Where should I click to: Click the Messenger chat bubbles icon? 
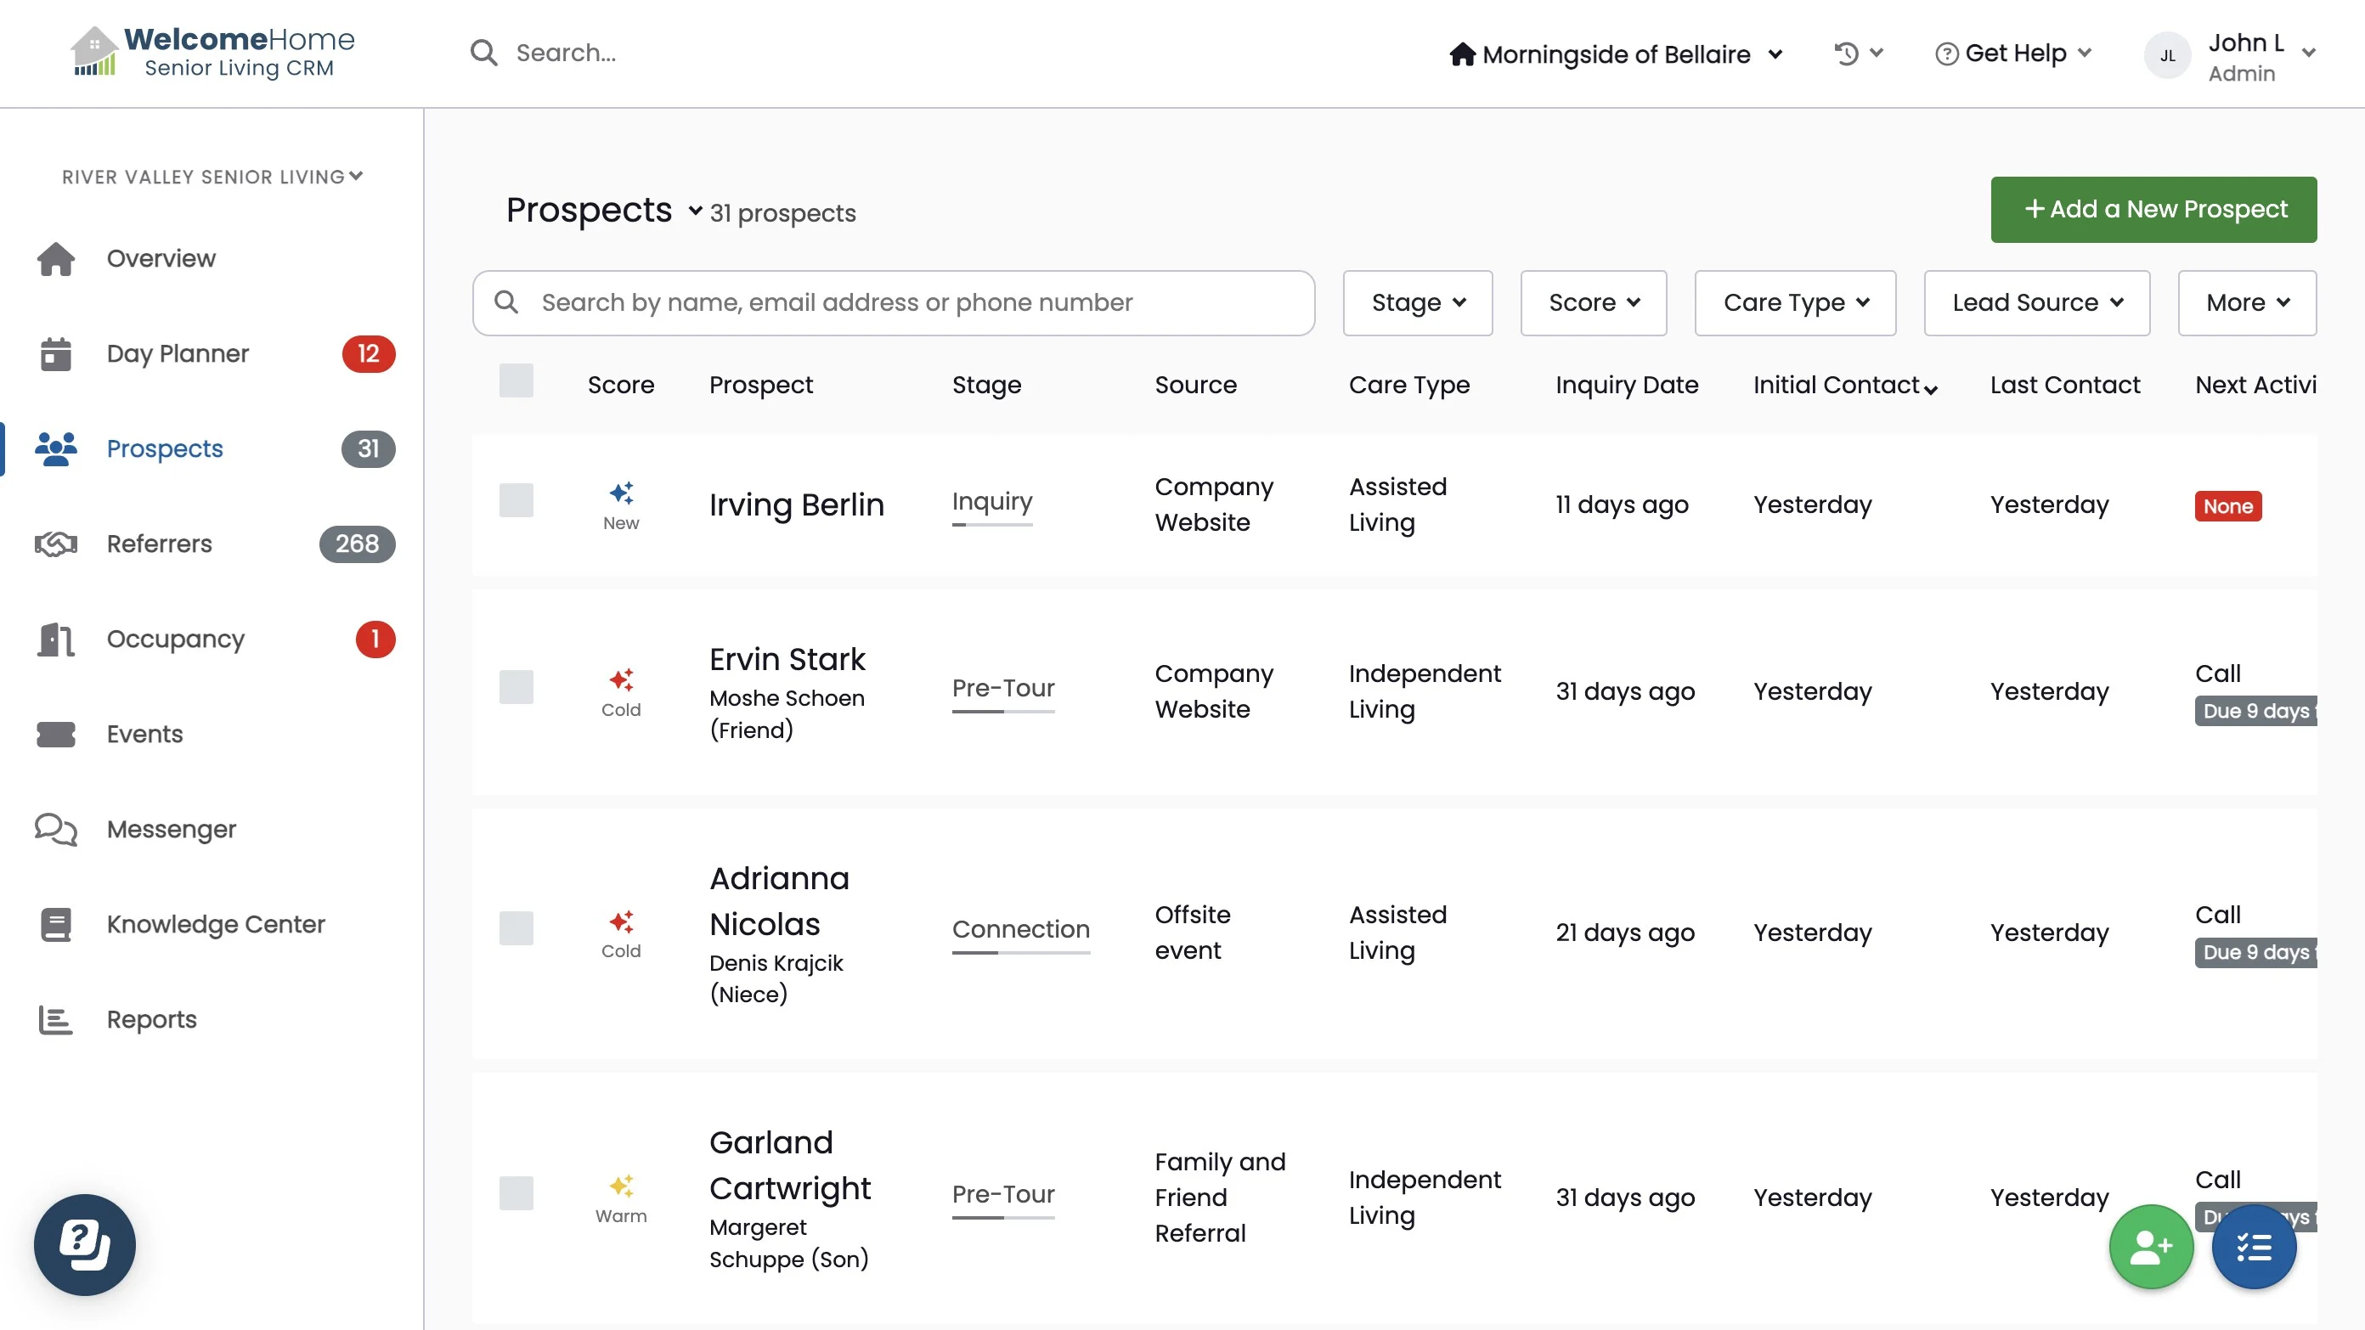(55, 829)
